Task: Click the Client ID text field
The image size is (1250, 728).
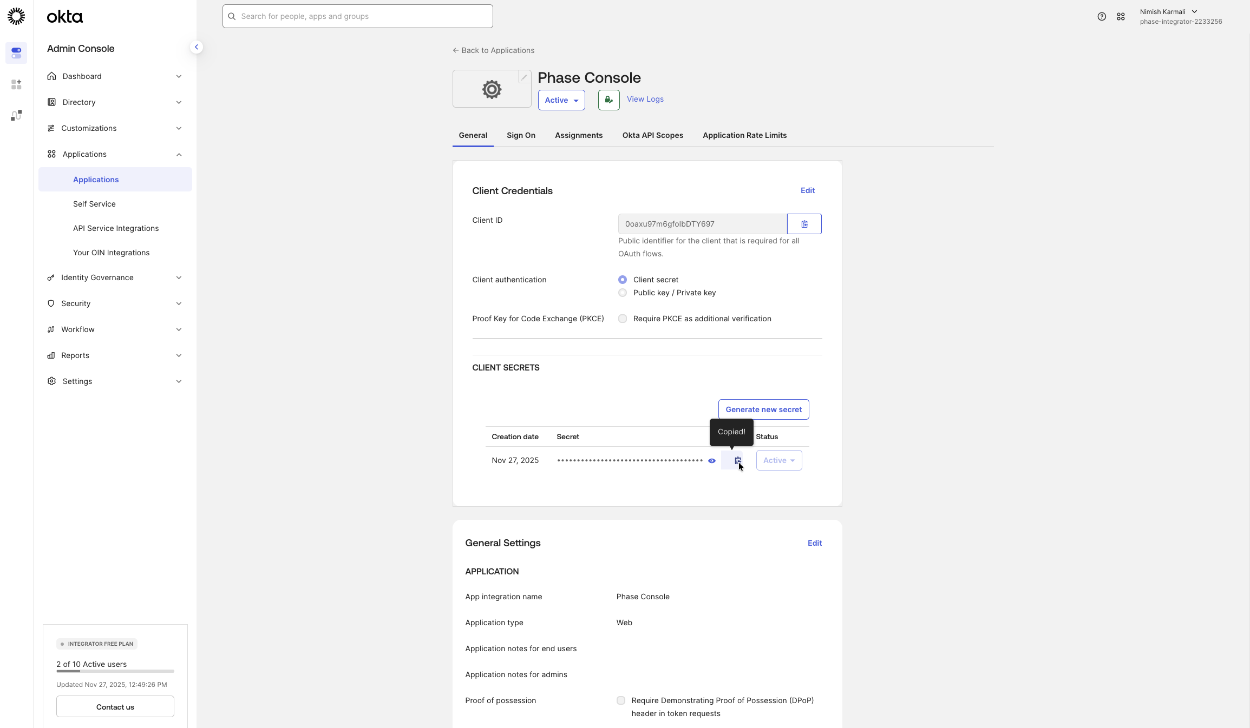Action: click(x=703, y=224)
